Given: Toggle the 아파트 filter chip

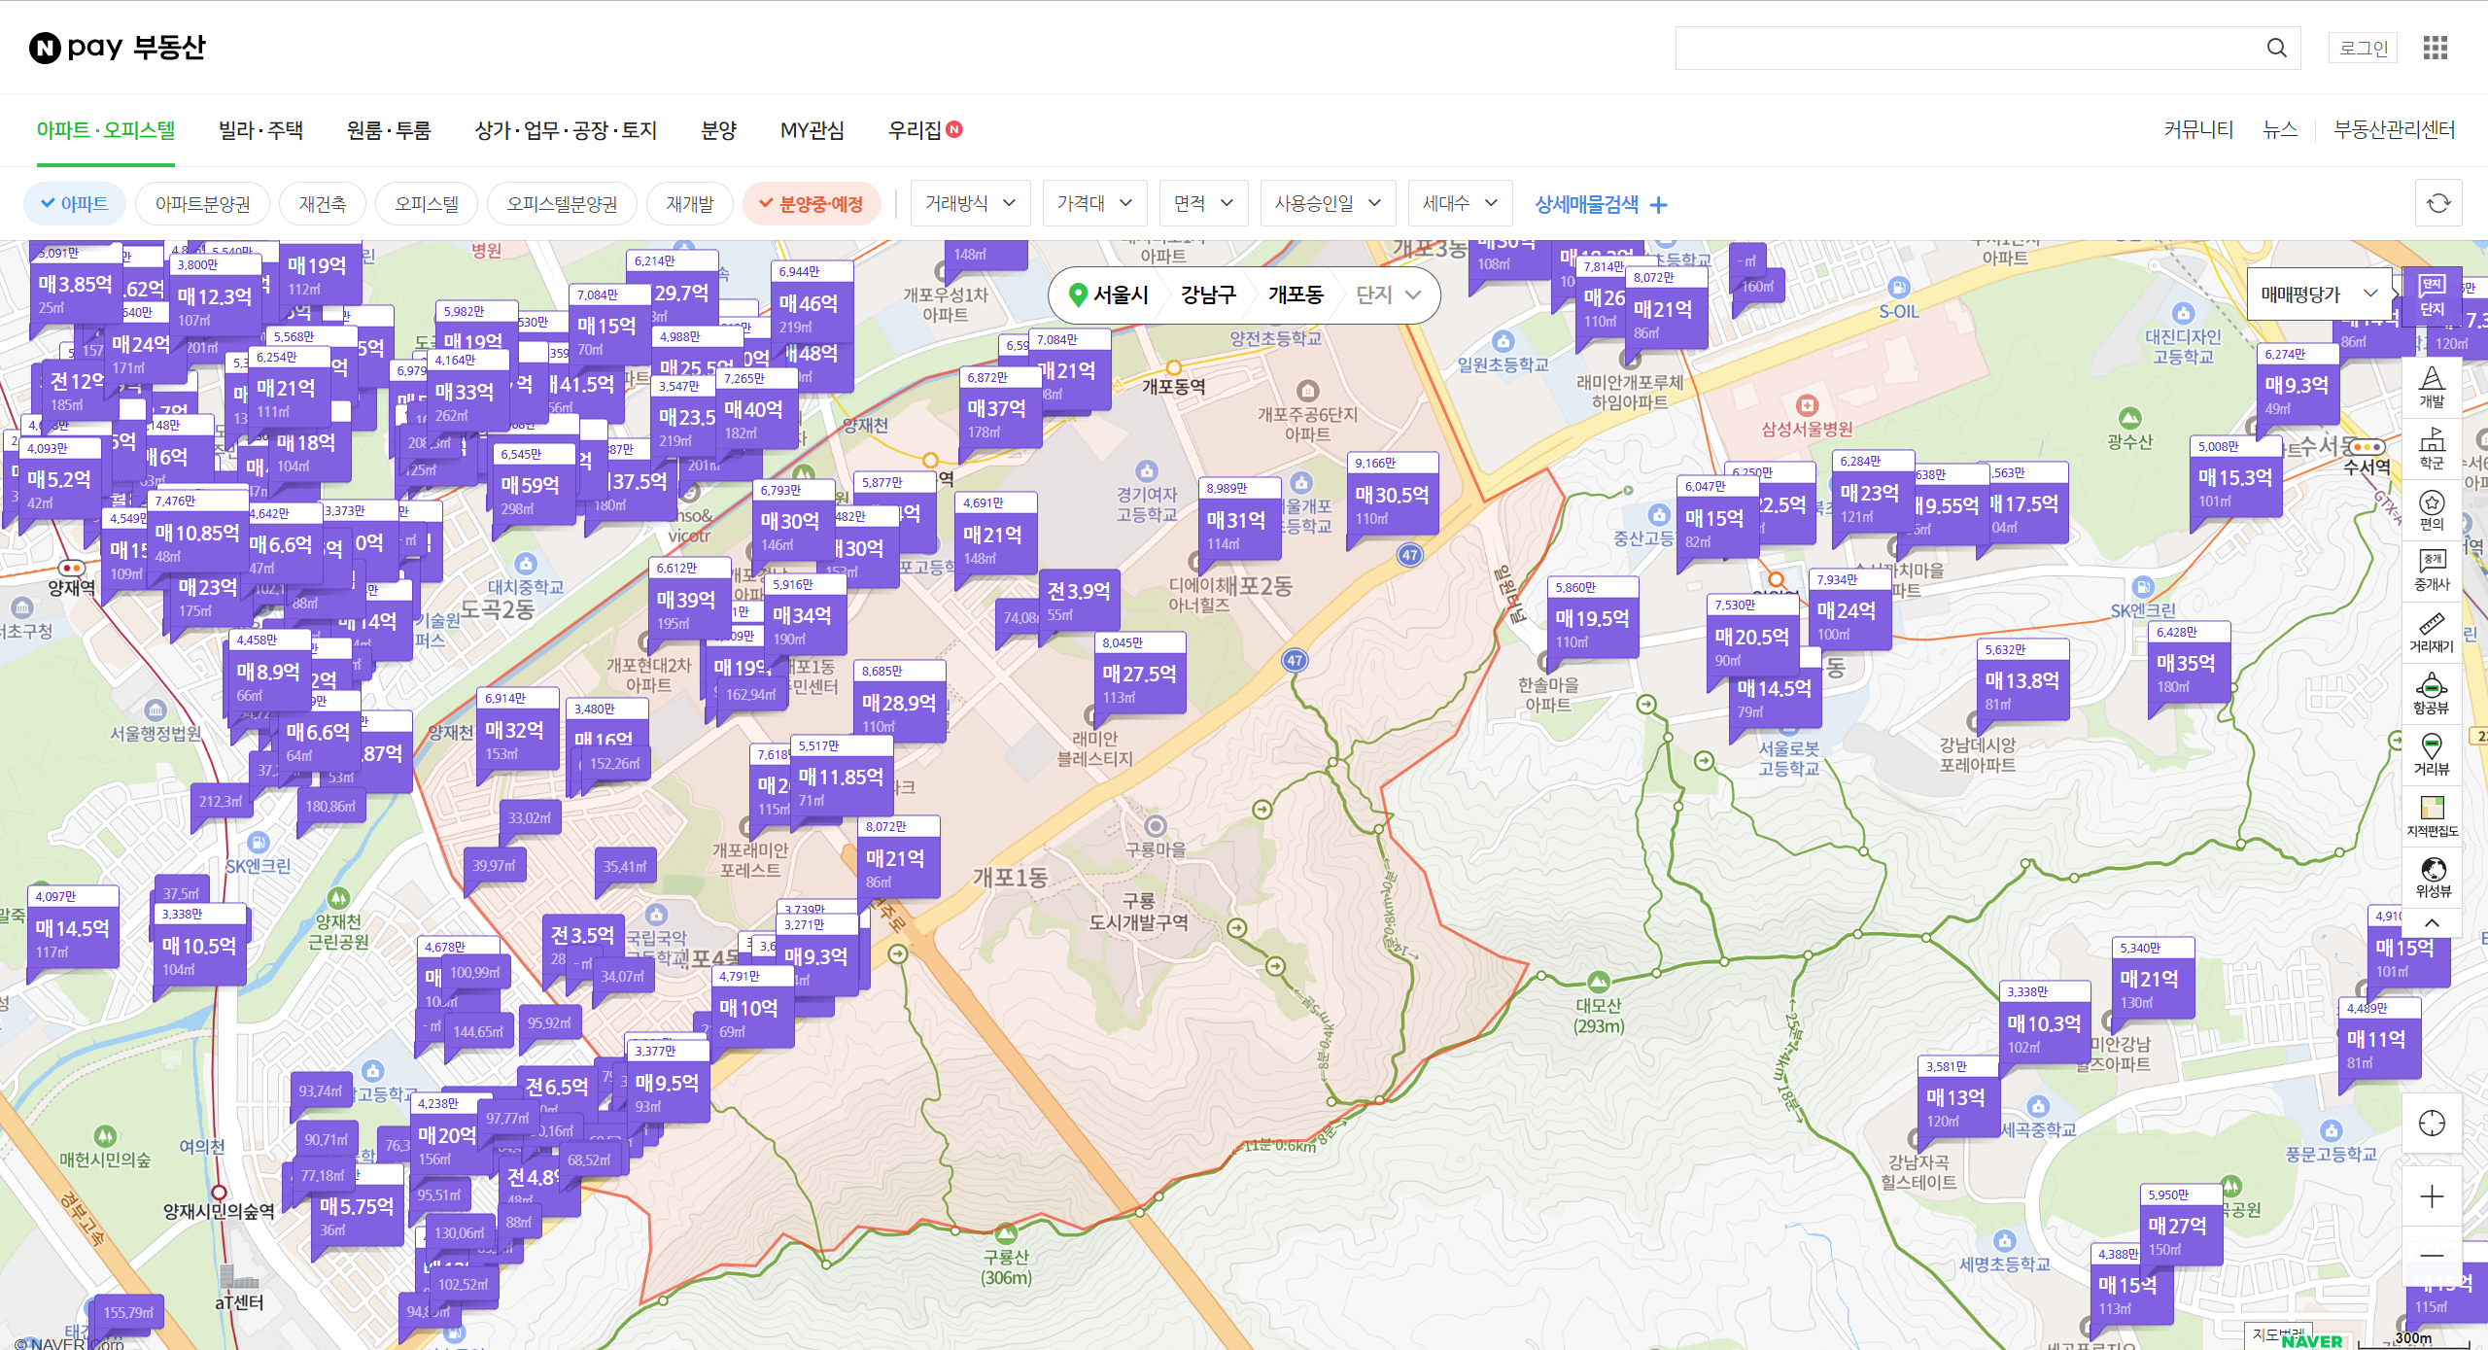Looking at the screenshot, I should [75, 204].
